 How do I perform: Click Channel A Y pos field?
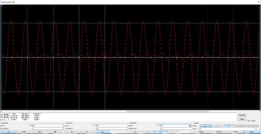[x=112, y=129]
